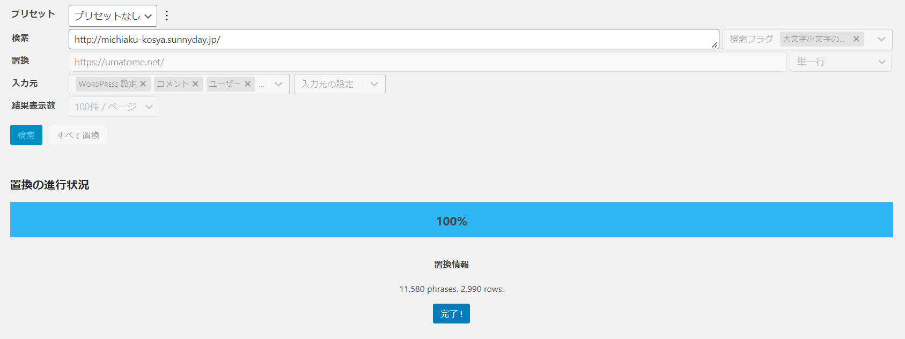Click the 完了! finish button

tap(451, 314)
